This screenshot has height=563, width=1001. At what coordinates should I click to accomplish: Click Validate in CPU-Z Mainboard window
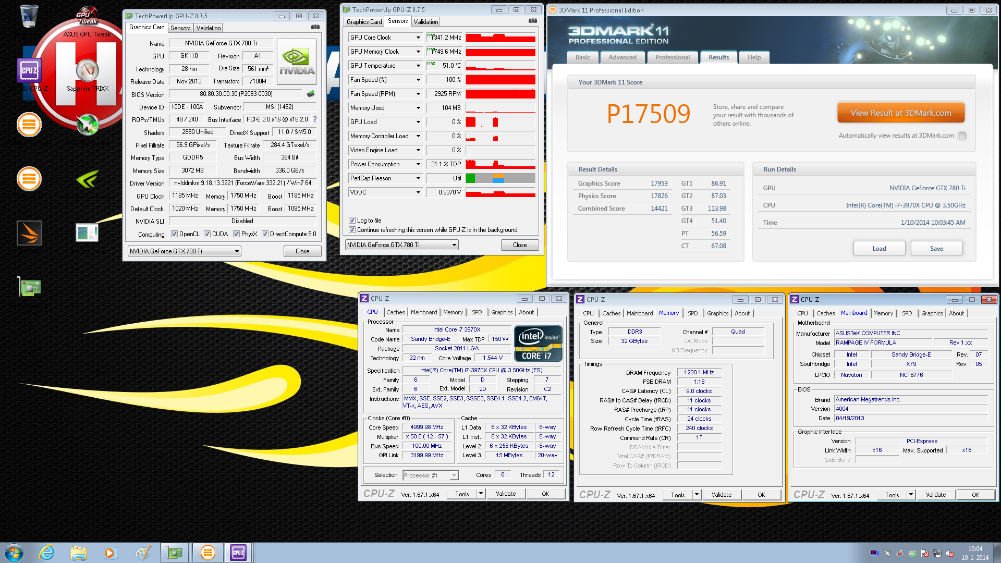936,495
